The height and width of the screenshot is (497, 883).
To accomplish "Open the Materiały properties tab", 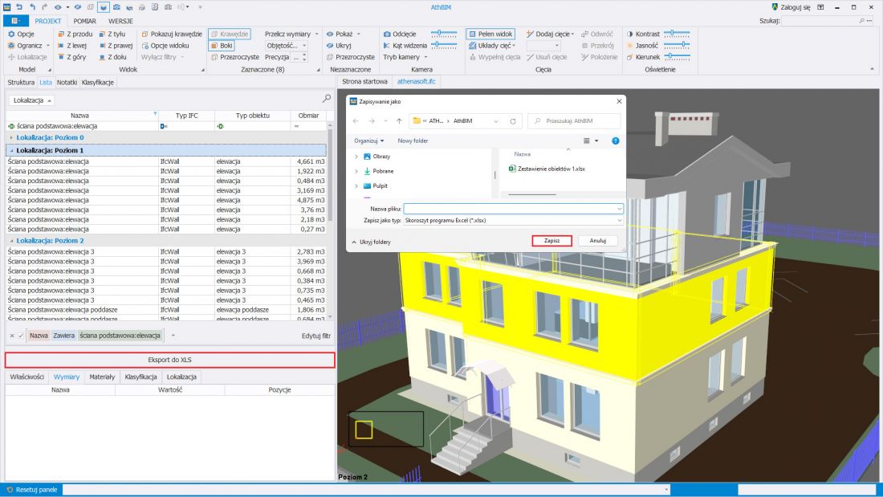I will [x=102, y=377].
